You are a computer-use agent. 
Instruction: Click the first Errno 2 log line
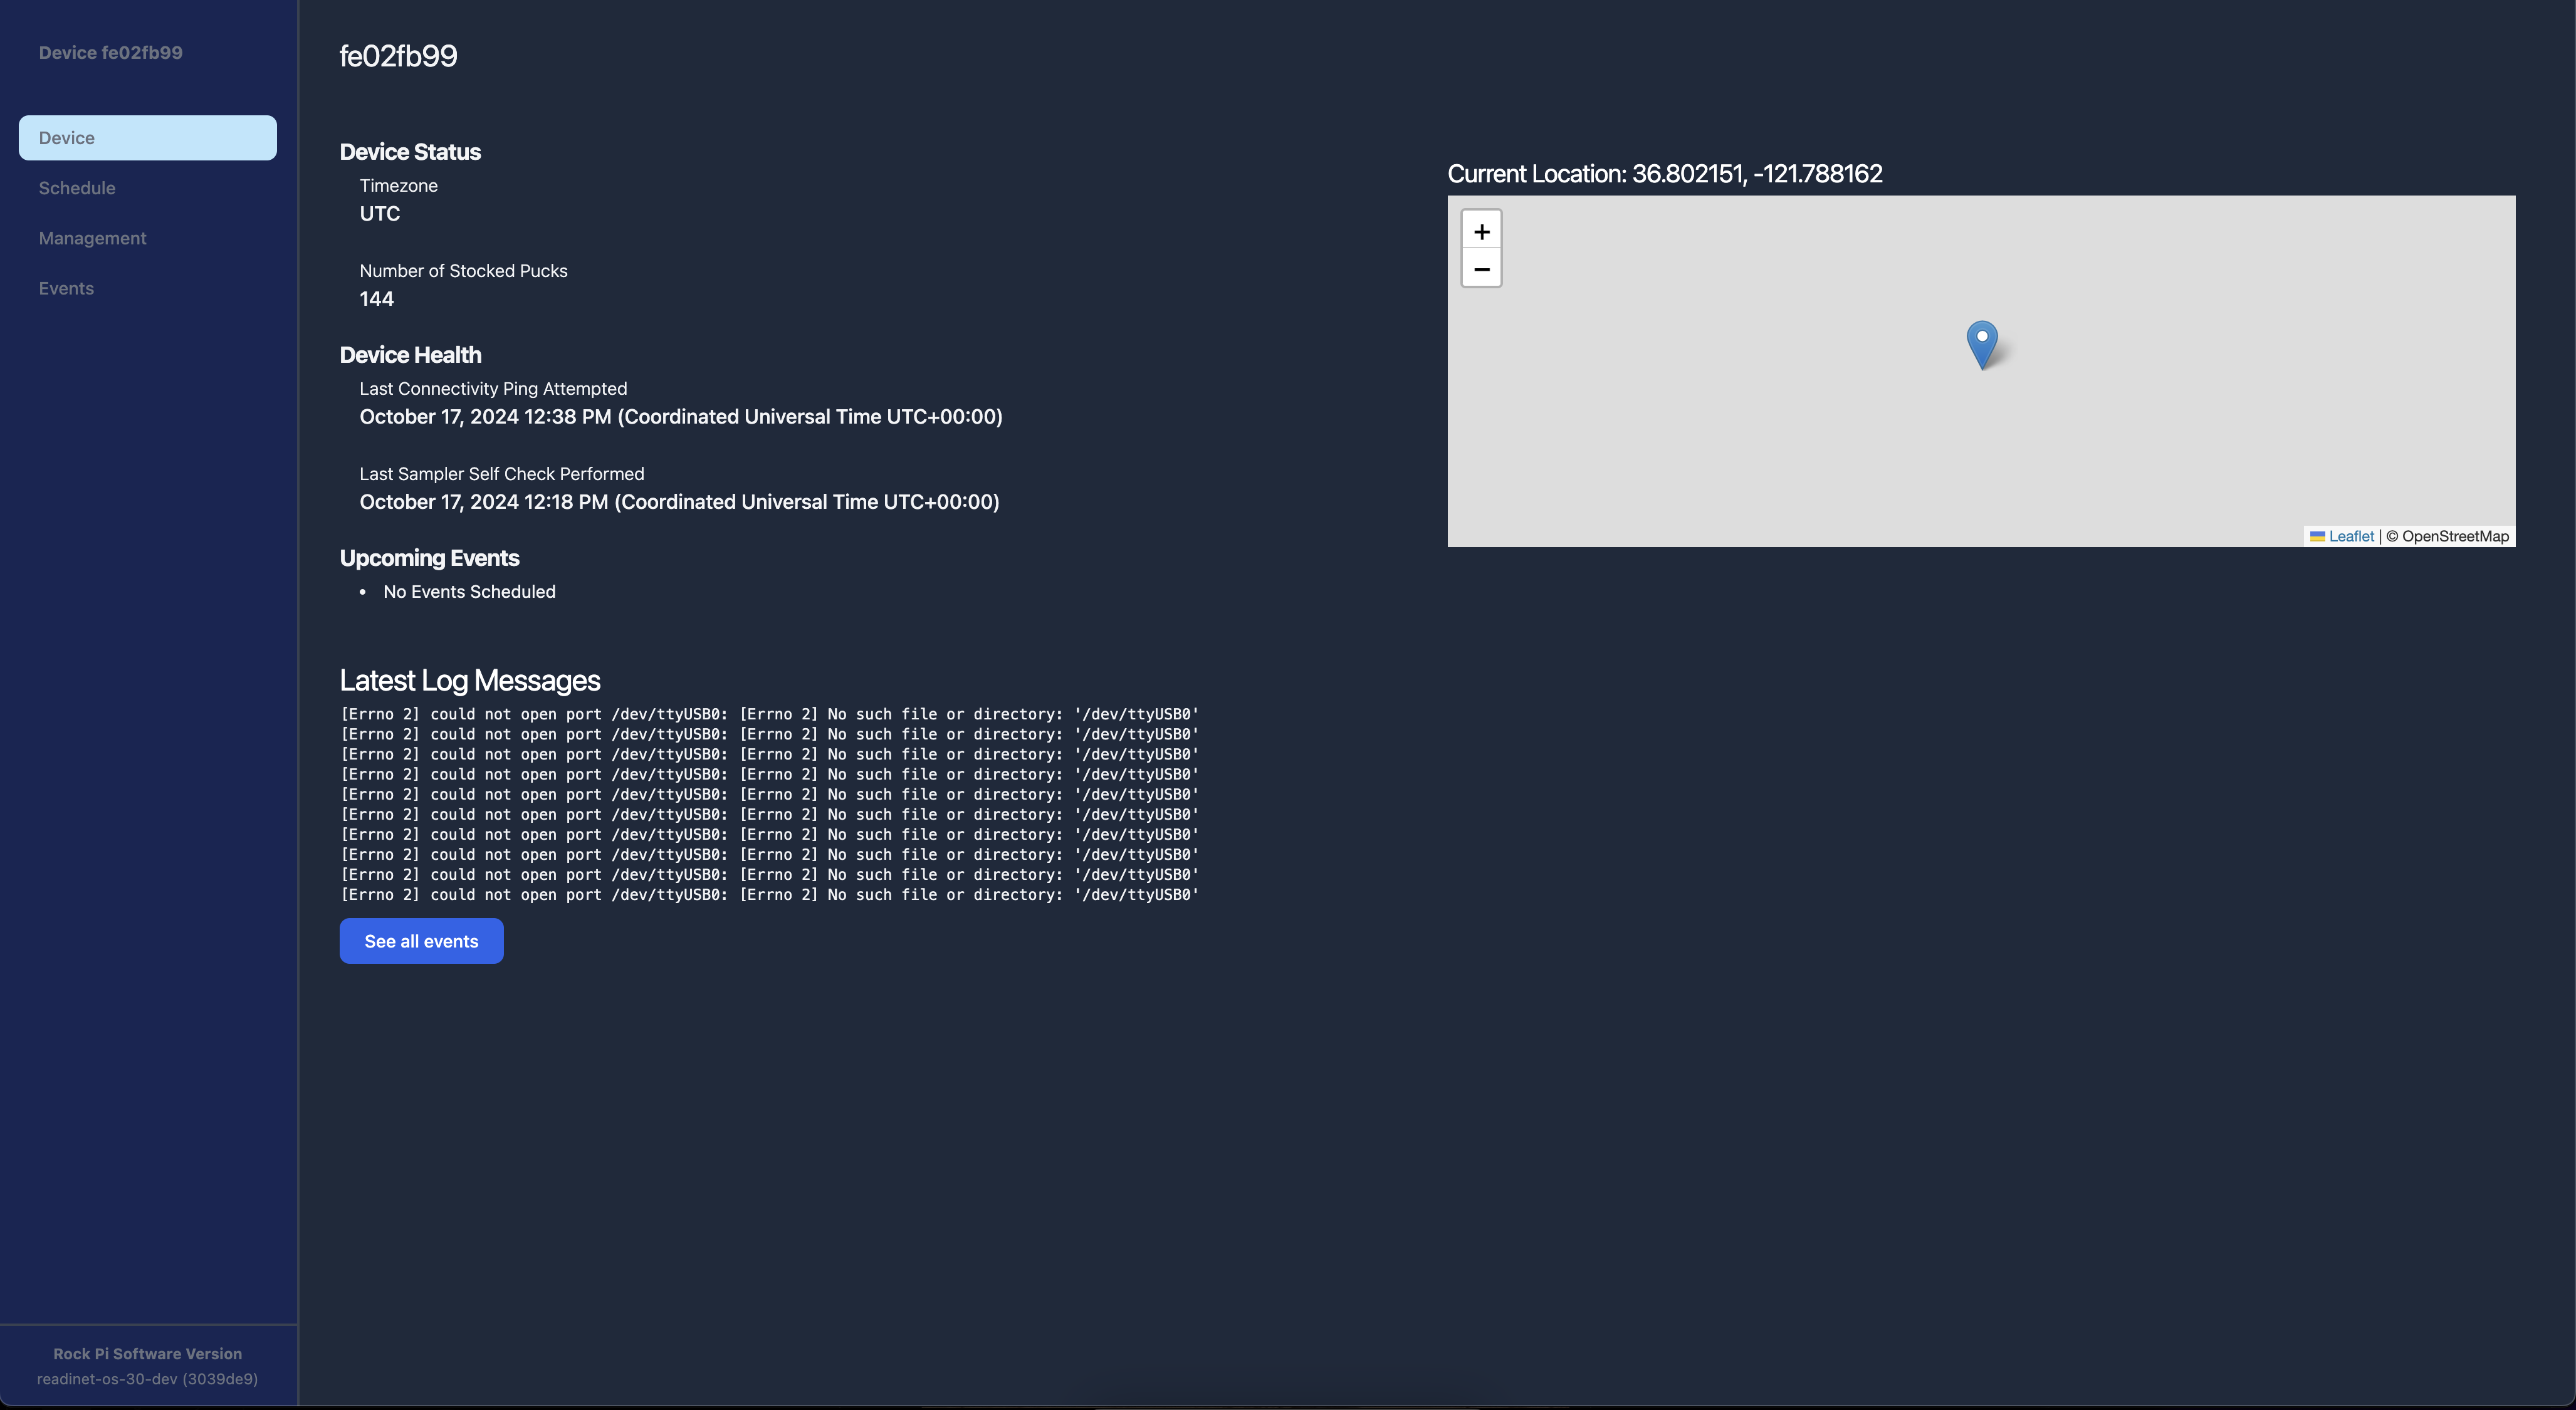click(769, 714)
